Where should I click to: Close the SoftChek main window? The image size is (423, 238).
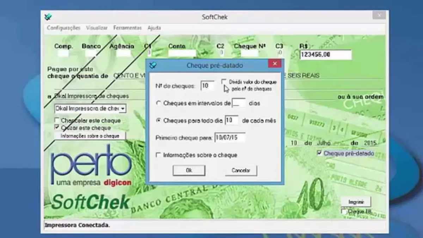point(379,15)
